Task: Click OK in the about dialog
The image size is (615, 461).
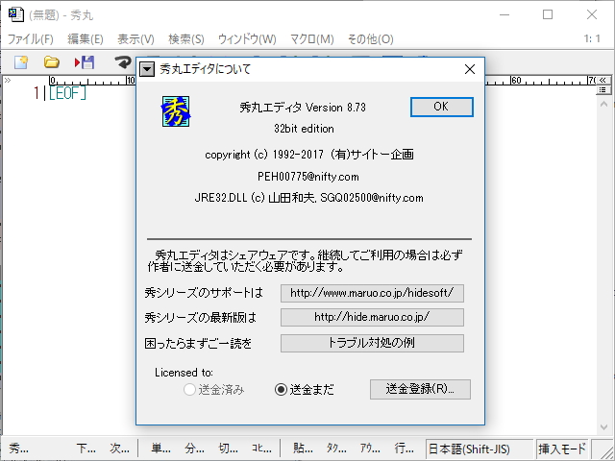Action: [442, 107]
